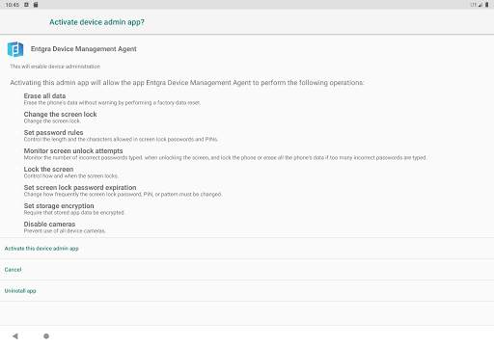Select 'This will enable device administration' text

point(55,67)
